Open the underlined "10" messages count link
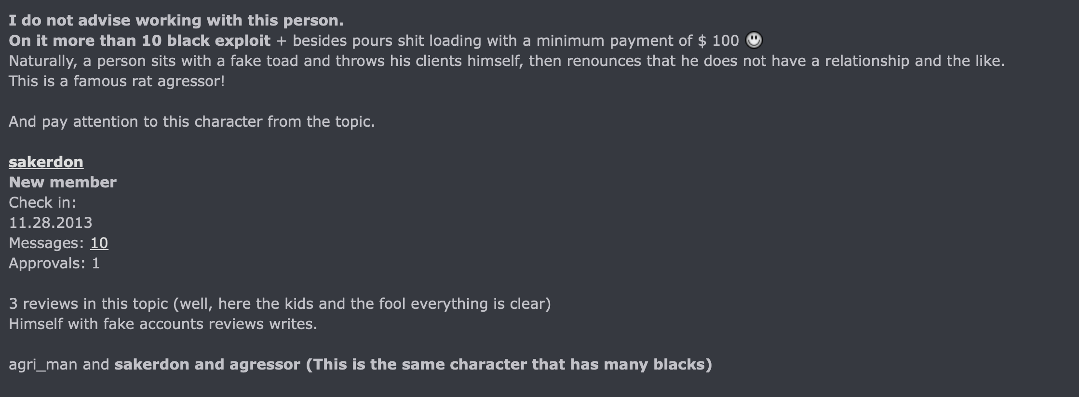Image resolution: width=1079 pixels, height=397 pixels. point(99,243)
